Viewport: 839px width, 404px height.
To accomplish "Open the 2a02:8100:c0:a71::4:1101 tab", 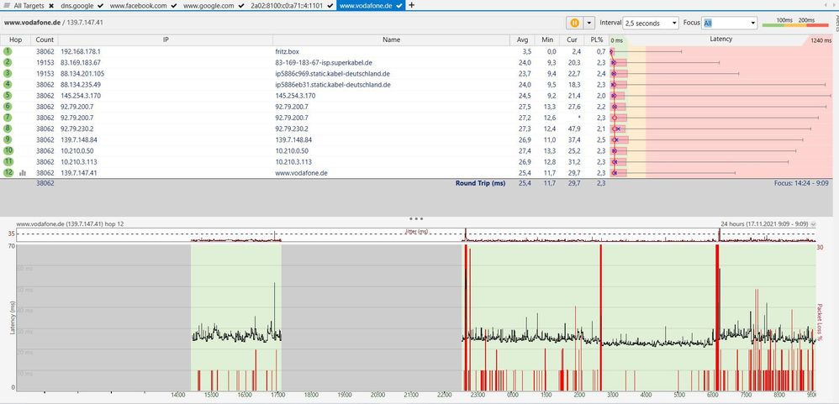I will [288, 5].
